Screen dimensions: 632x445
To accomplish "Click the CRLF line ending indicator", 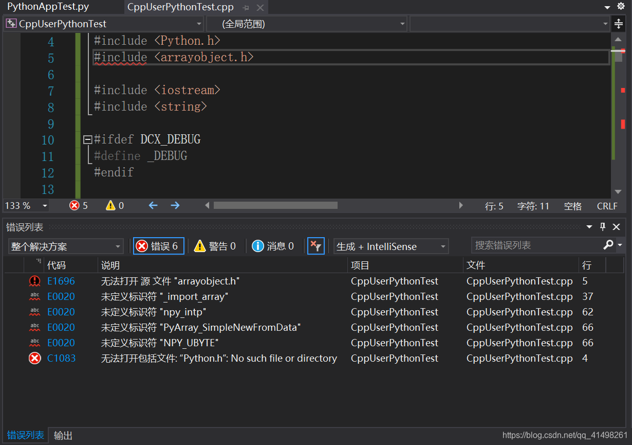I will [x=607, y=206].
